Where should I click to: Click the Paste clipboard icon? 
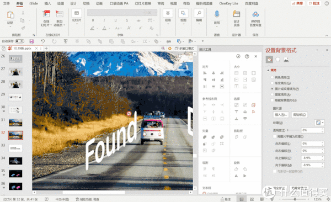tap(10, 15)
